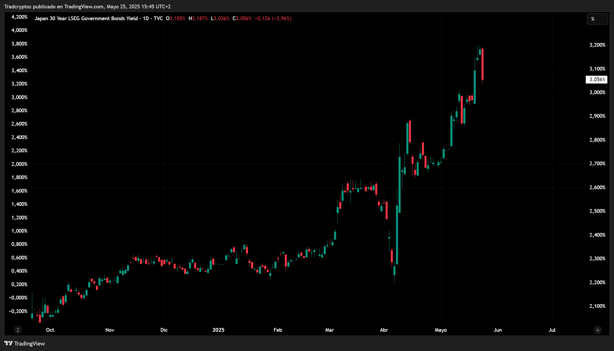Screen dimensions: 614x351
Task: Click the last red candle at the chart top
Action: coord(482,64)
